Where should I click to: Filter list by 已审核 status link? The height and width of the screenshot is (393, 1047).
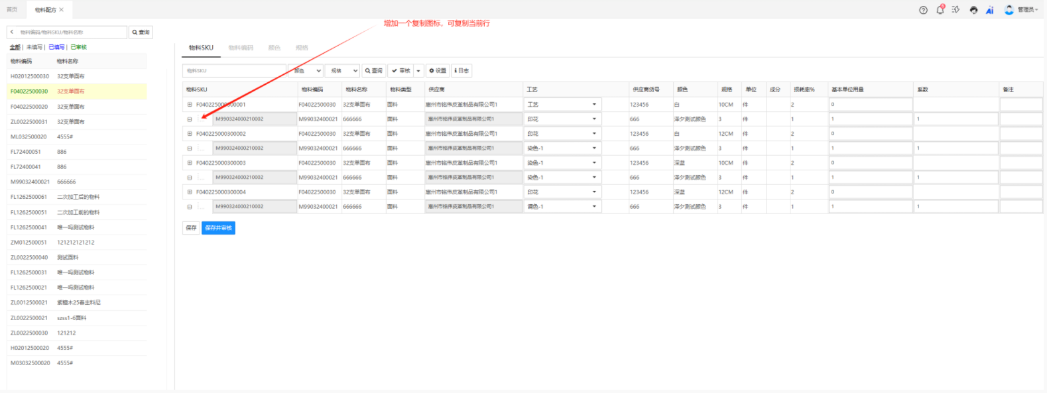click(79, 47)
